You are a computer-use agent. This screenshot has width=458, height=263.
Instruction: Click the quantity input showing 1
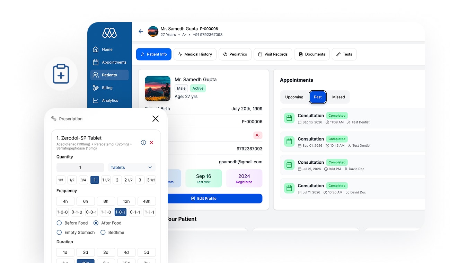[x=80, y=167]
